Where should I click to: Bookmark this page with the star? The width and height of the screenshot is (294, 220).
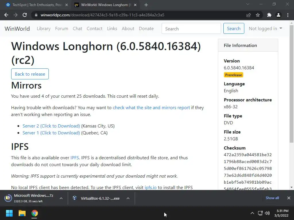click(x=258, y=15)
